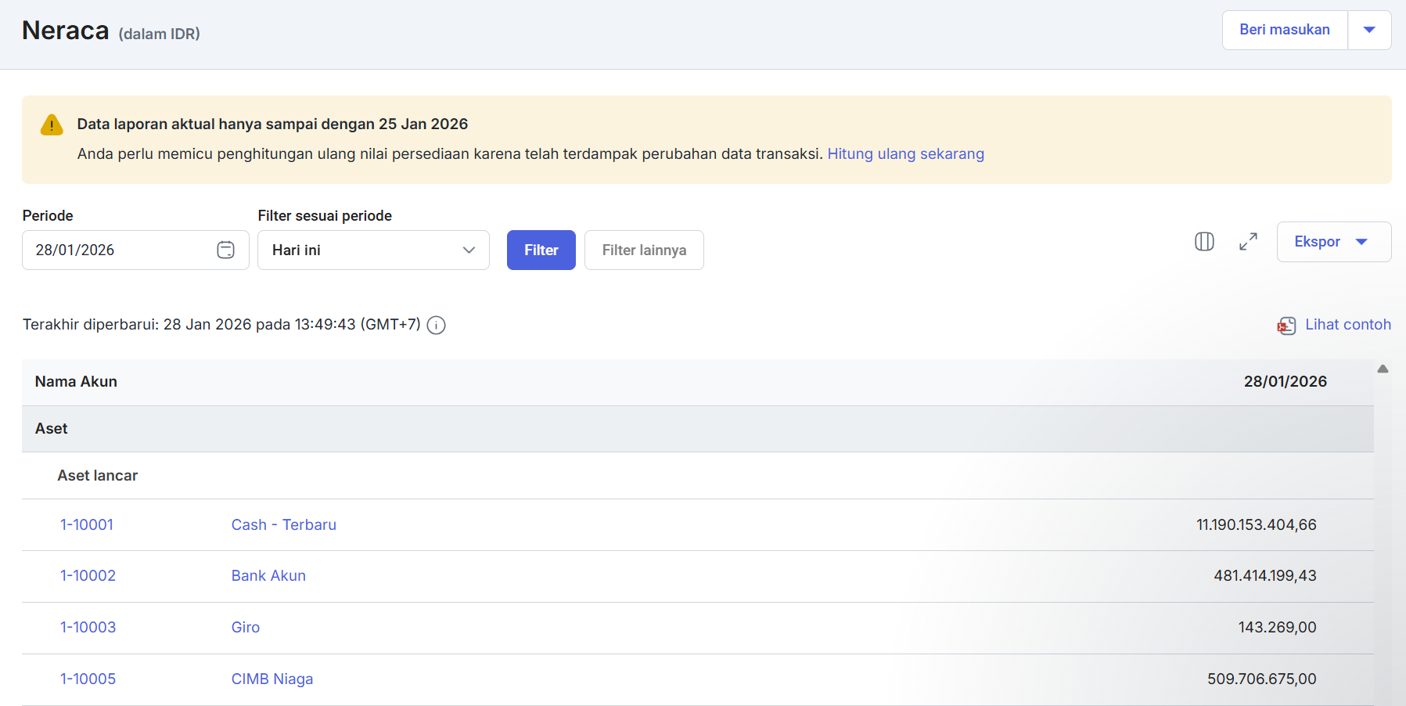
Task: Click info icon beside last updated time
Action: [x=437, y=325]
